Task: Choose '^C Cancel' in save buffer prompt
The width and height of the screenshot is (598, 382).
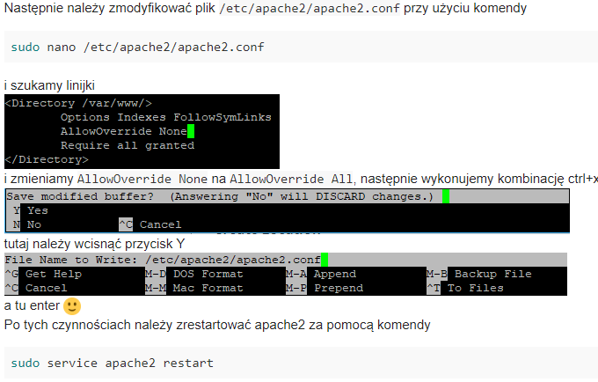Action: tap(149, 224)
